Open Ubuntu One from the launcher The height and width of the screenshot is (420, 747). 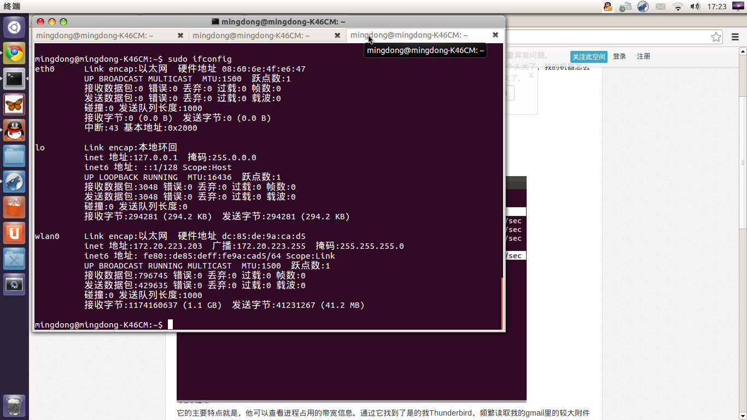pyautogui.click(x=14, y=233)
